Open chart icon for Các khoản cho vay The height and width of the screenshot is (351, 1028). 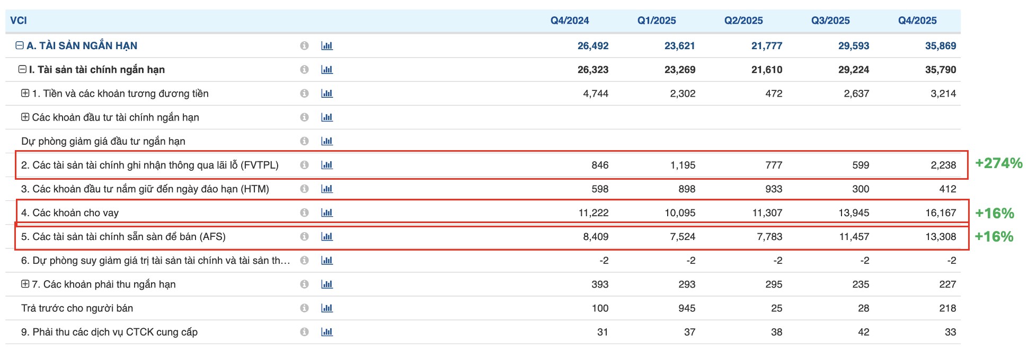pos(327,213)
